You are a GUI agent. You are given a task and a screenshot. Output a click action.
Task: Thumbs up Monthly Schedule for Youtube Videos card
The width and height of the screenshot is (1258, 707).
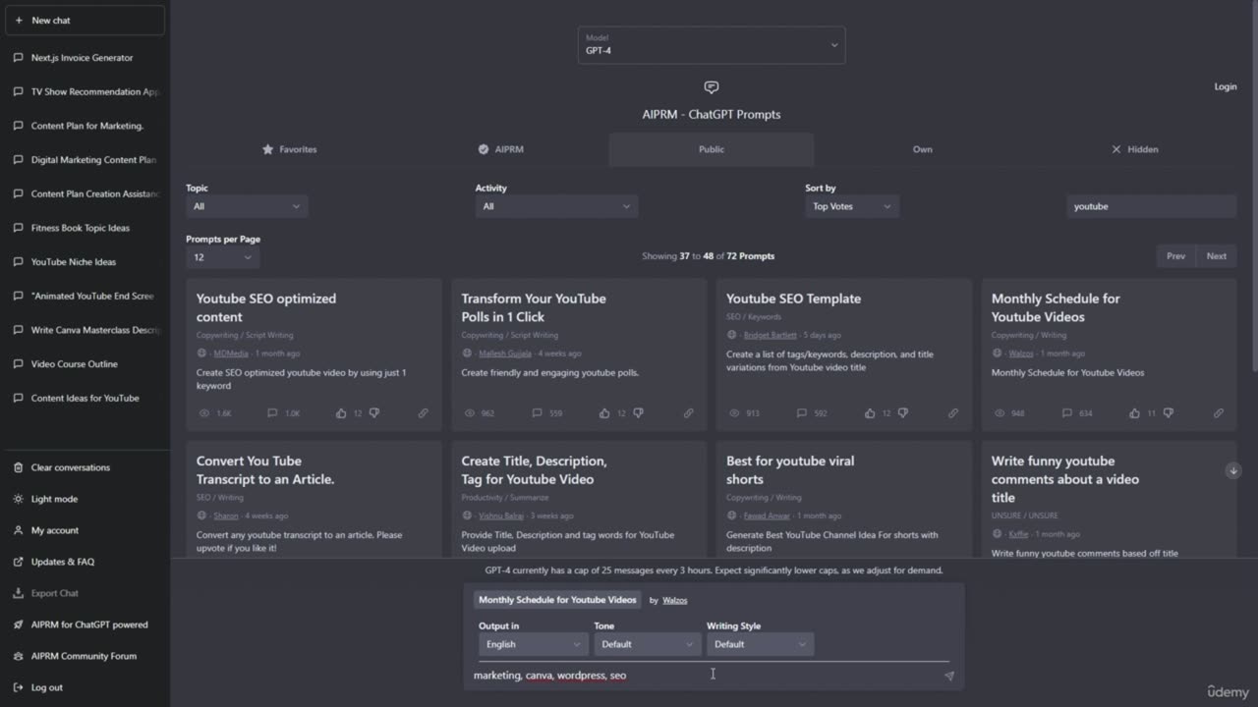1135,413
